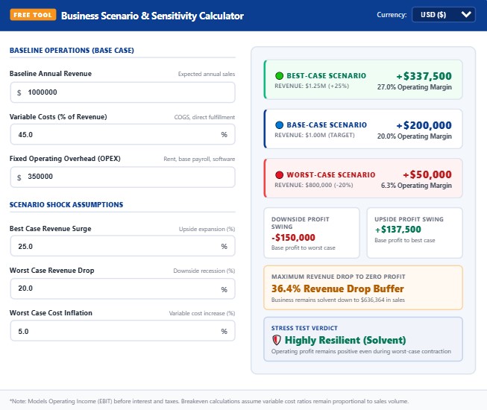The image size is (487, 410).
Task: Click the Downside recession (%) hint
Action: (204, 271)
